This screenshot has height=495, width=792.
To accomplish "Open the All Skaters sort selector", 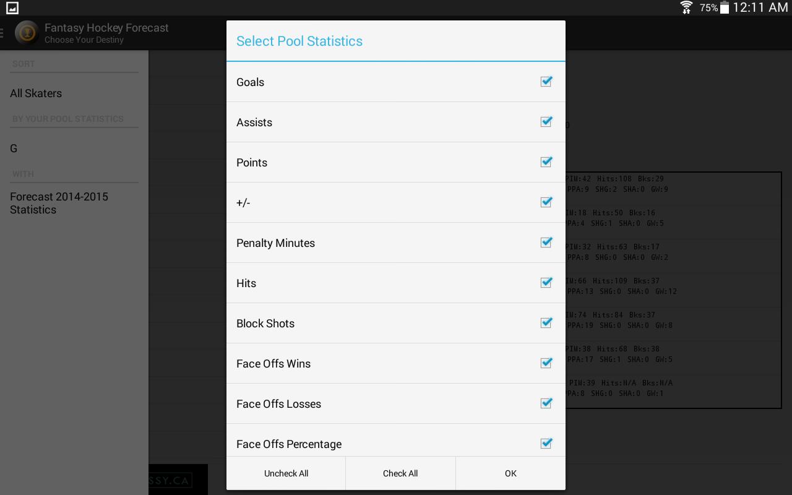I will [x=36, y=93].
